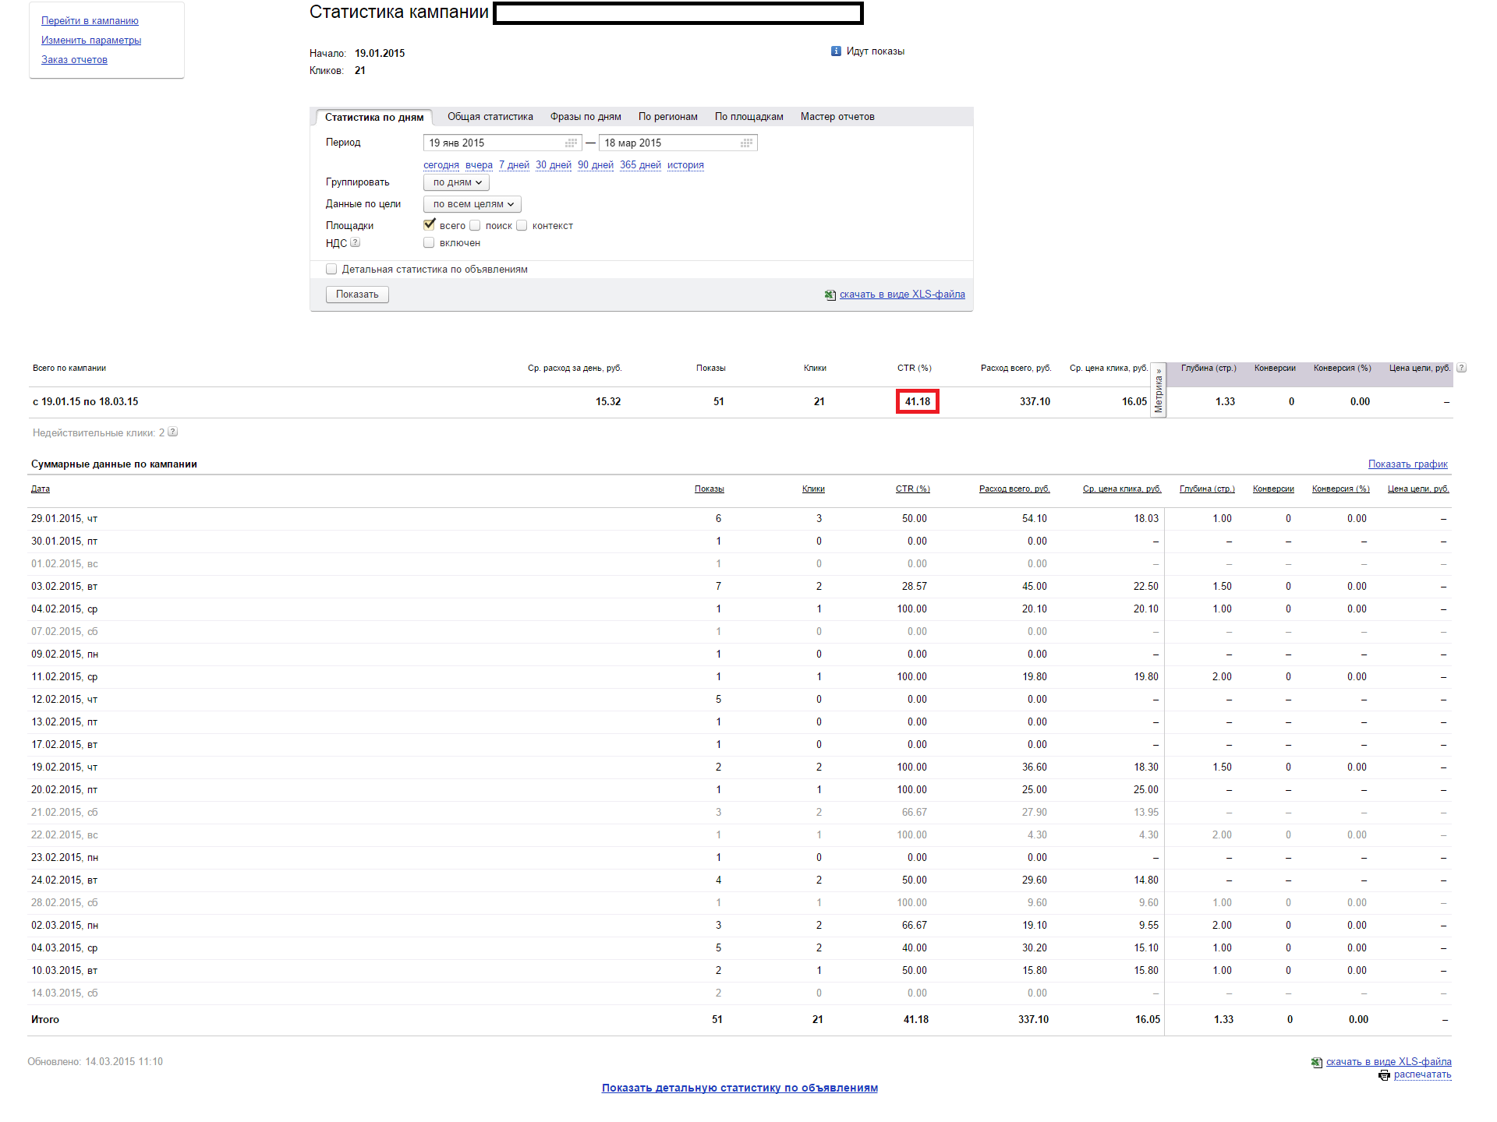Click bottom скачать в виде XLS-файла link
Screen dimensions: 1497x1122
(x=1389, y=1062)
